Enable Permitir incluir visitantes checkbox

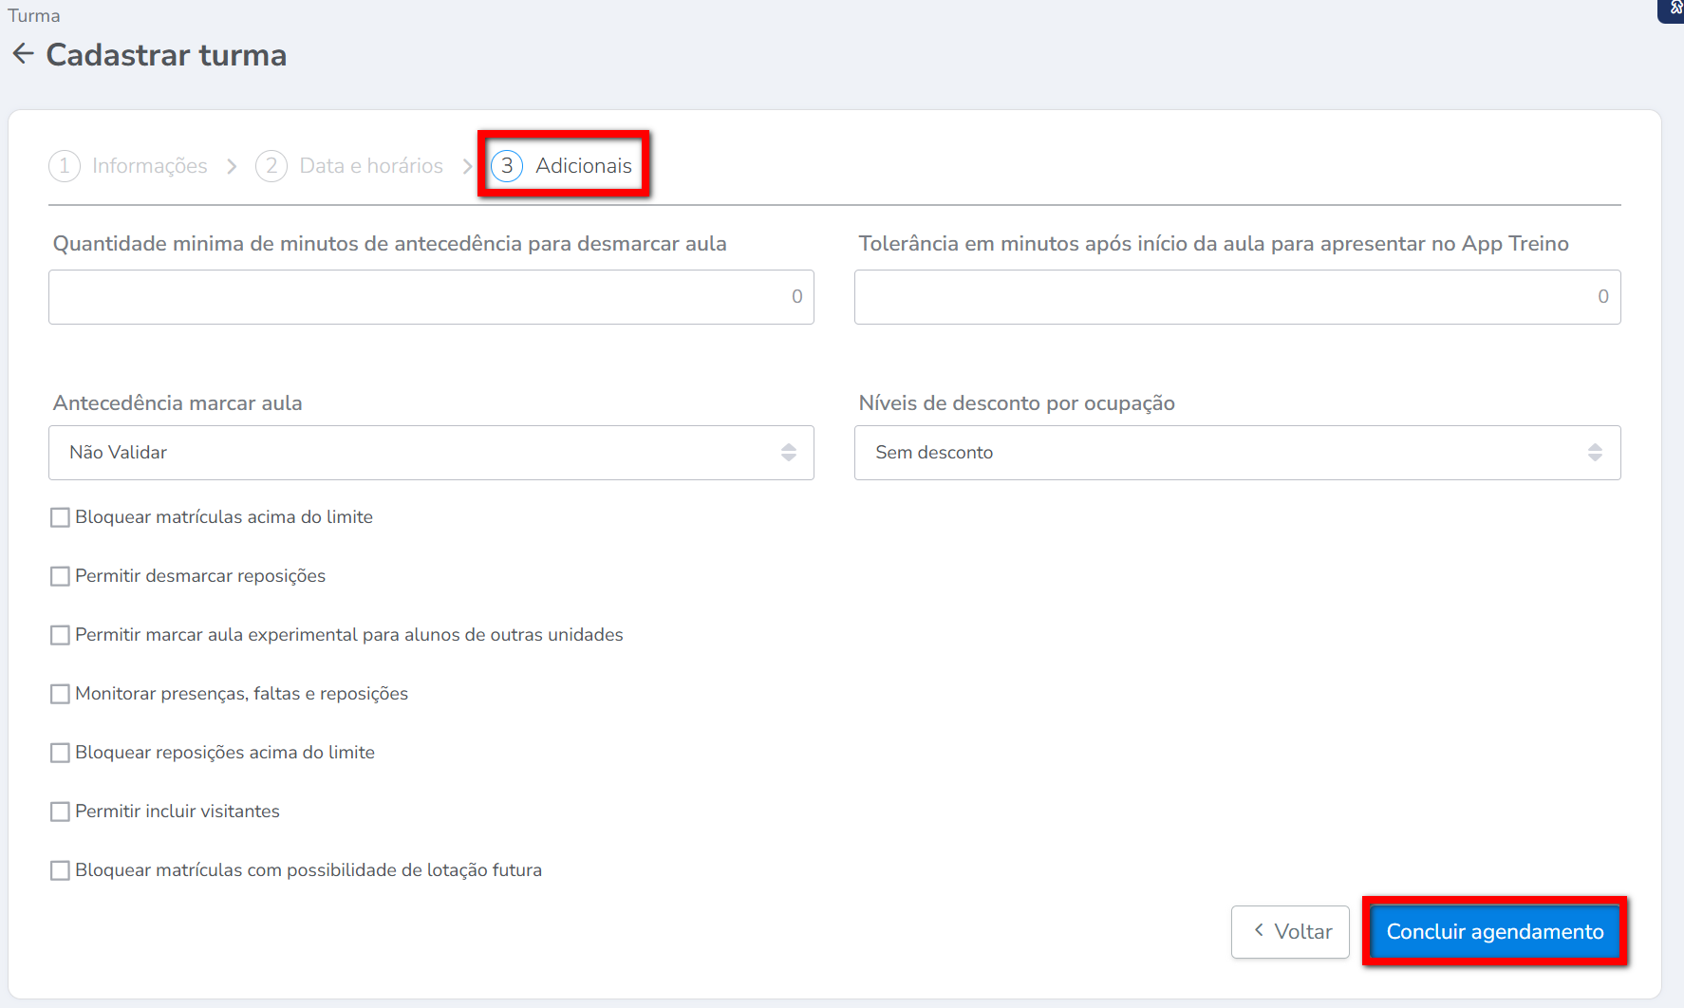tap(60, 812)
